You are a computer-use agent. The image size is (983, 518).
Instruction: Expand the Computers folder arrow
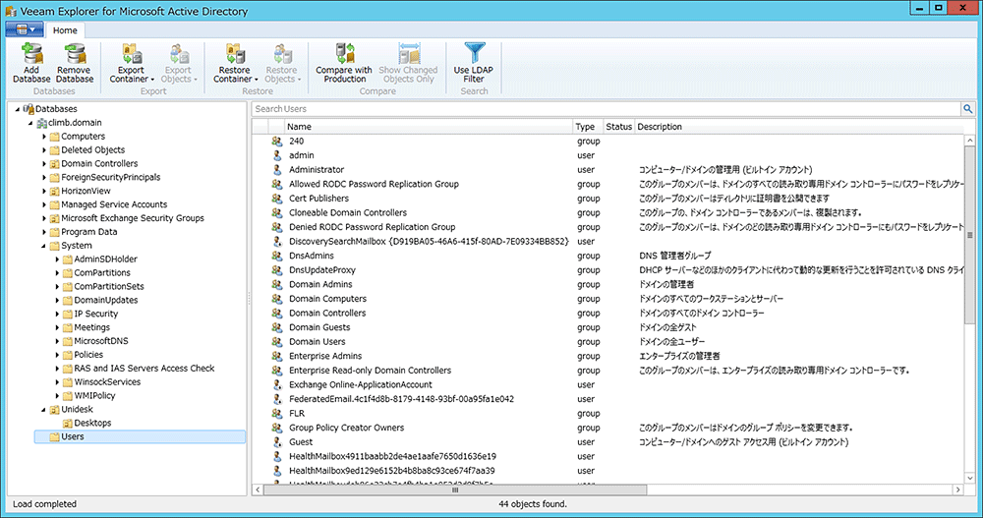pos(44,137)
